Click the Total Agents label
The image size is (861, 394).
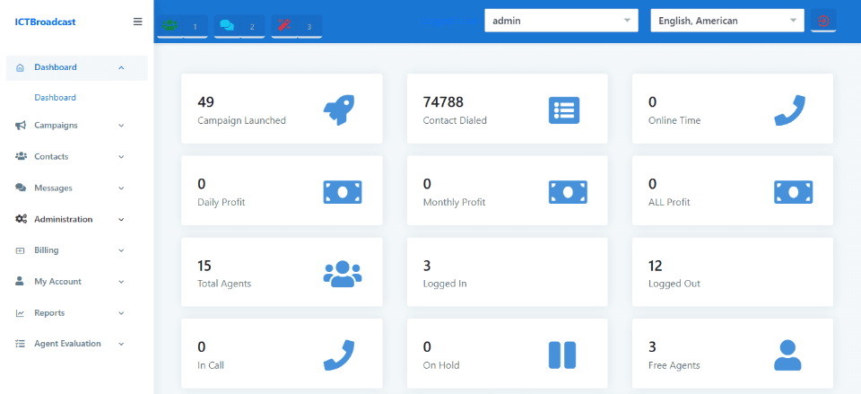[x=224, y=284]
